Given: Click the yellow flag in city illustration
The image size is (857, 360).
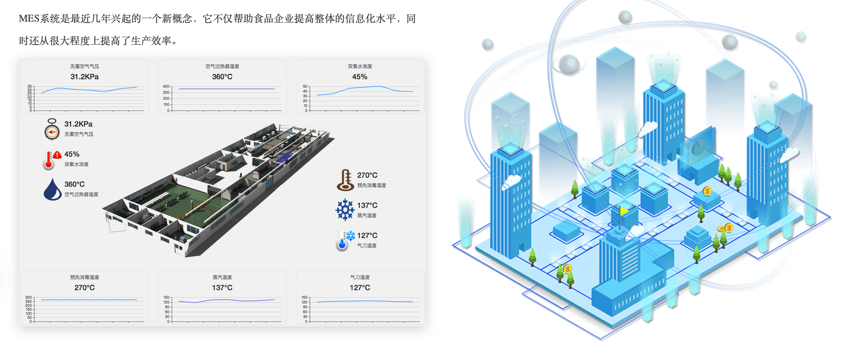Looking at the screenshot, I should (624, 211).
